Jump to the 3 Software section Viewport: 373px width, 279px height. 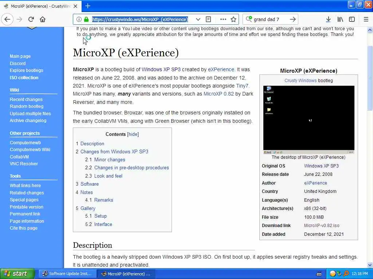[87, 184]
